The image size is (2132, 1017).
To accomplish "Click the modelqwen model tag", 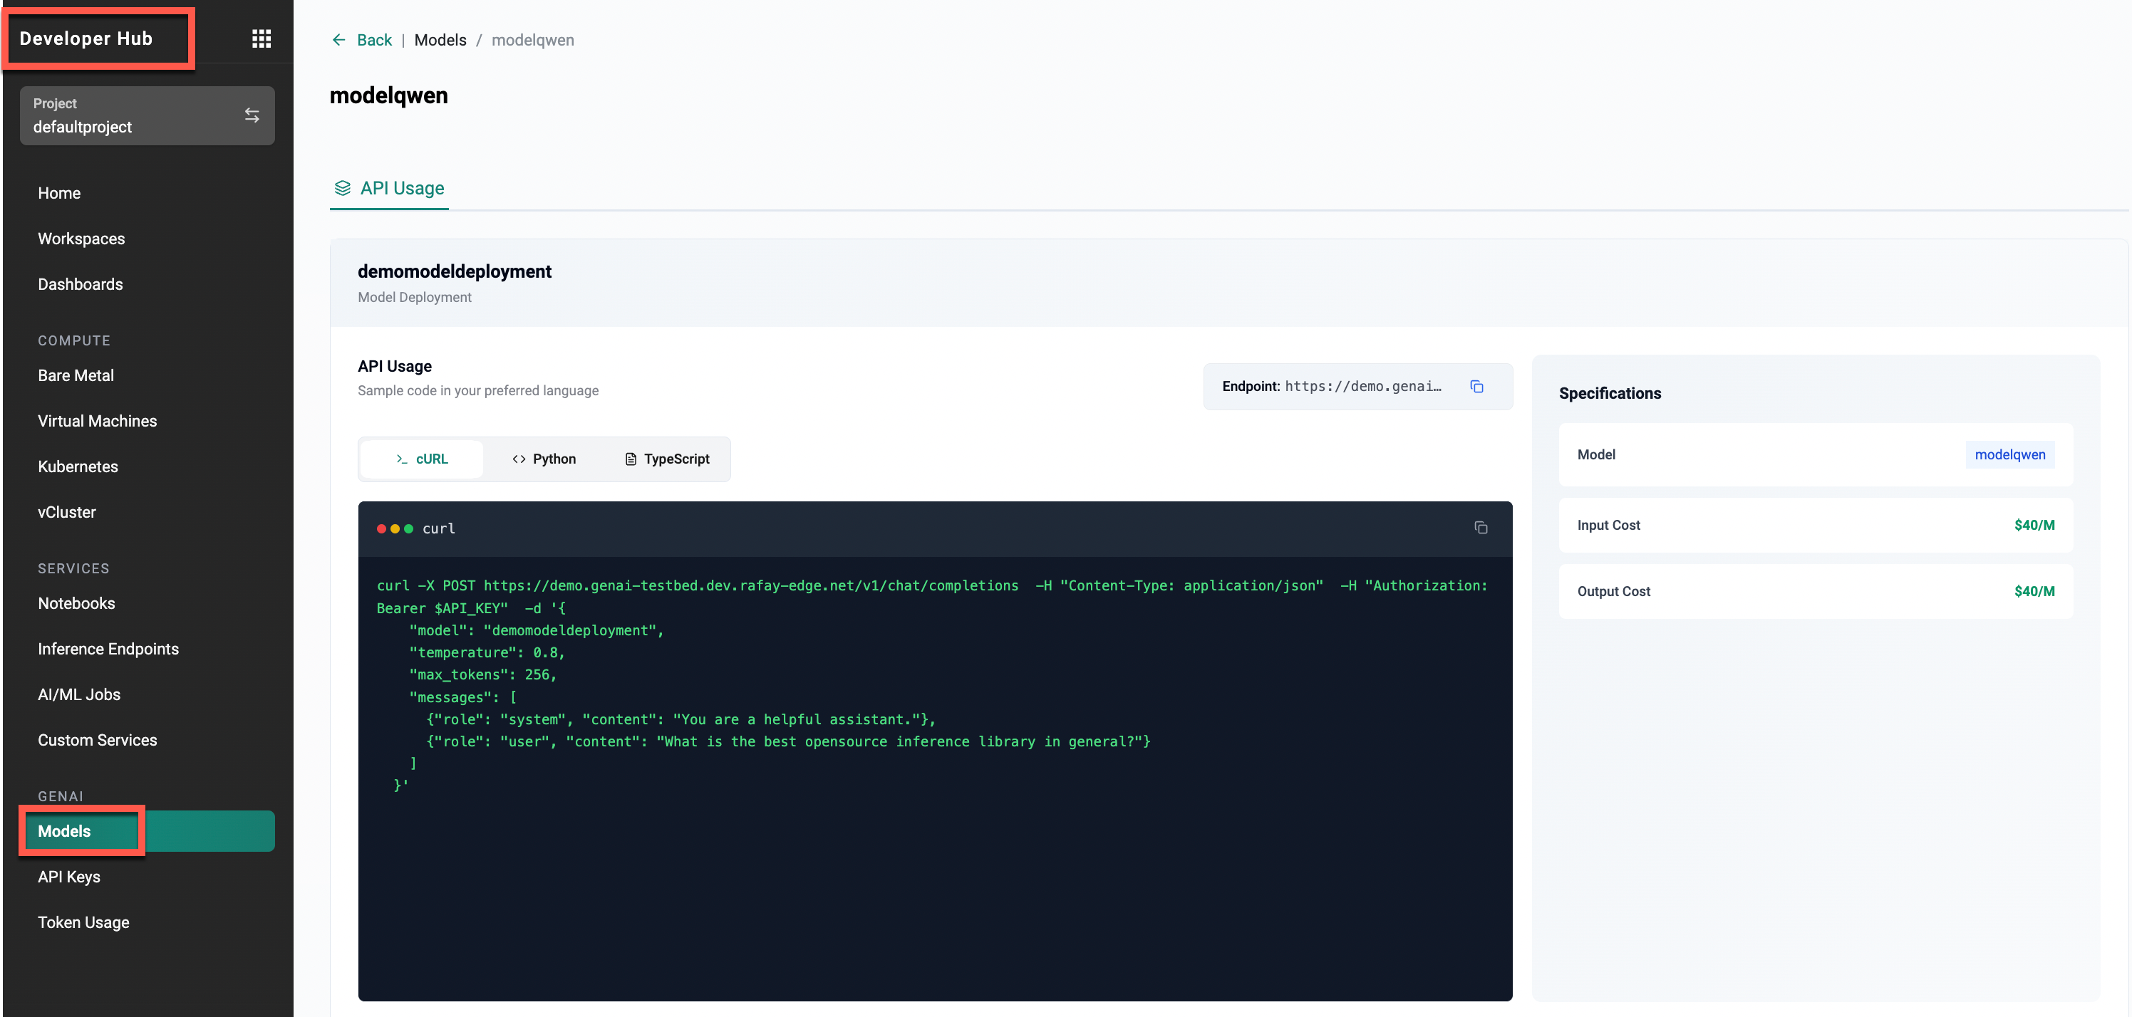I will click(x=2009, y=454).
